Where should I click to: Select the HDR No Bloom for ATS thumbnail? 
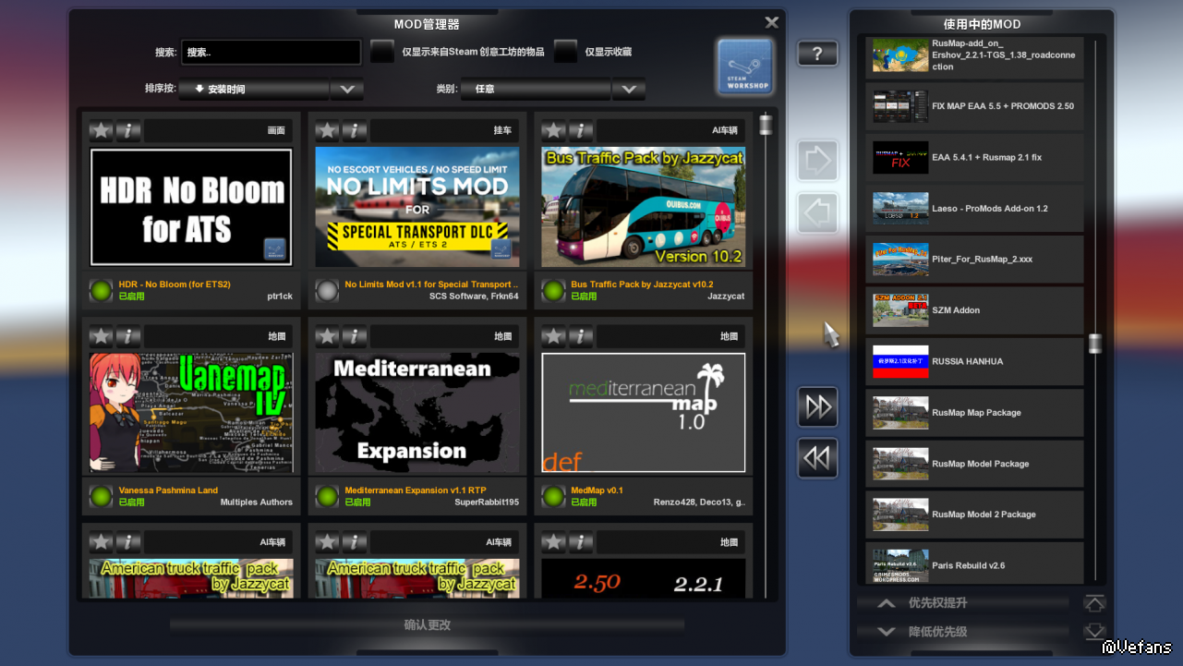(x=191, y=207)
